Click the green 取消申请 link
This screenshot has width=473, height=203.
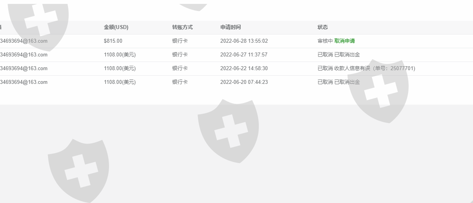pyautogui.click(x=345, y=41)
